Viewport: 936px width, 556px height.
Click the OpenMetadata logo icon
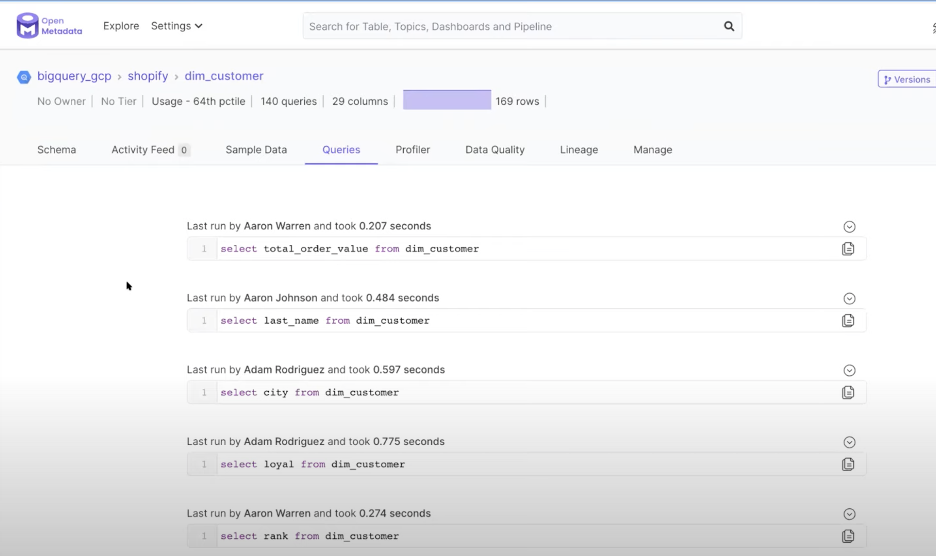click(27, 26)
